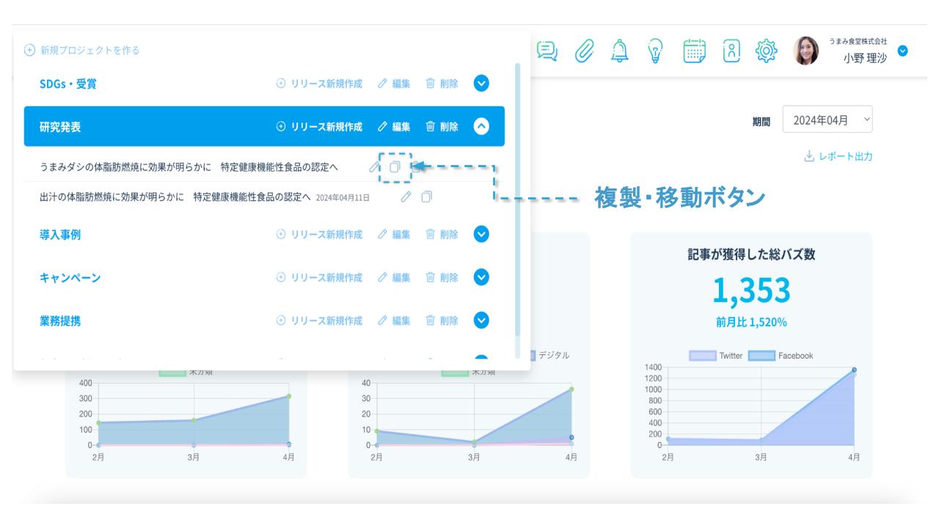Select the キャンペーン project
939x528 pixels.
tap(70, 278)
